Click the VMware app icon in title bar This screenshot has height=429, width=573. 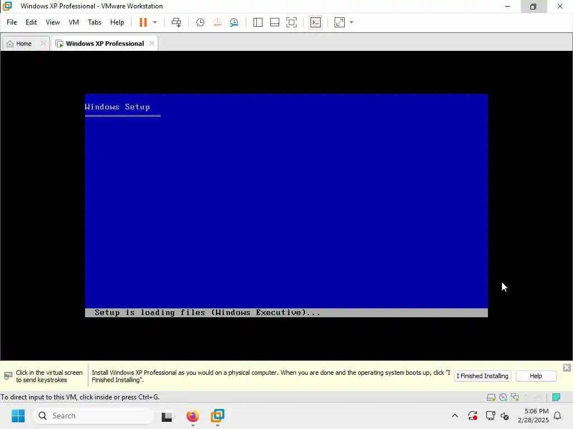click(7, 6)
